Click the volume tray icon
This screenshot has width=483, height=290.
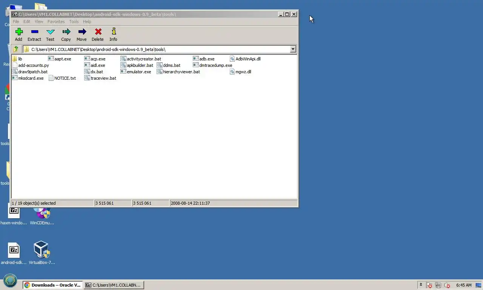(x=447, y=285)
